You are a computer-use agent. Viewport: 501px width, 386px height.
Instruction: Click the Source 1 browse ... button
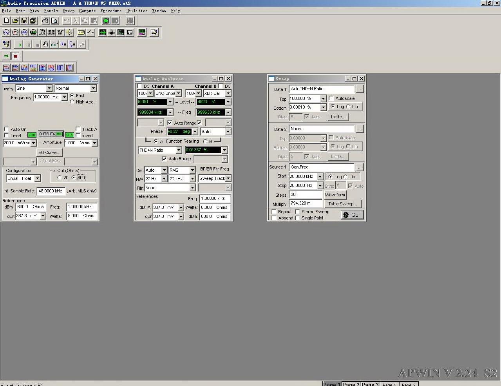[360, 167]
